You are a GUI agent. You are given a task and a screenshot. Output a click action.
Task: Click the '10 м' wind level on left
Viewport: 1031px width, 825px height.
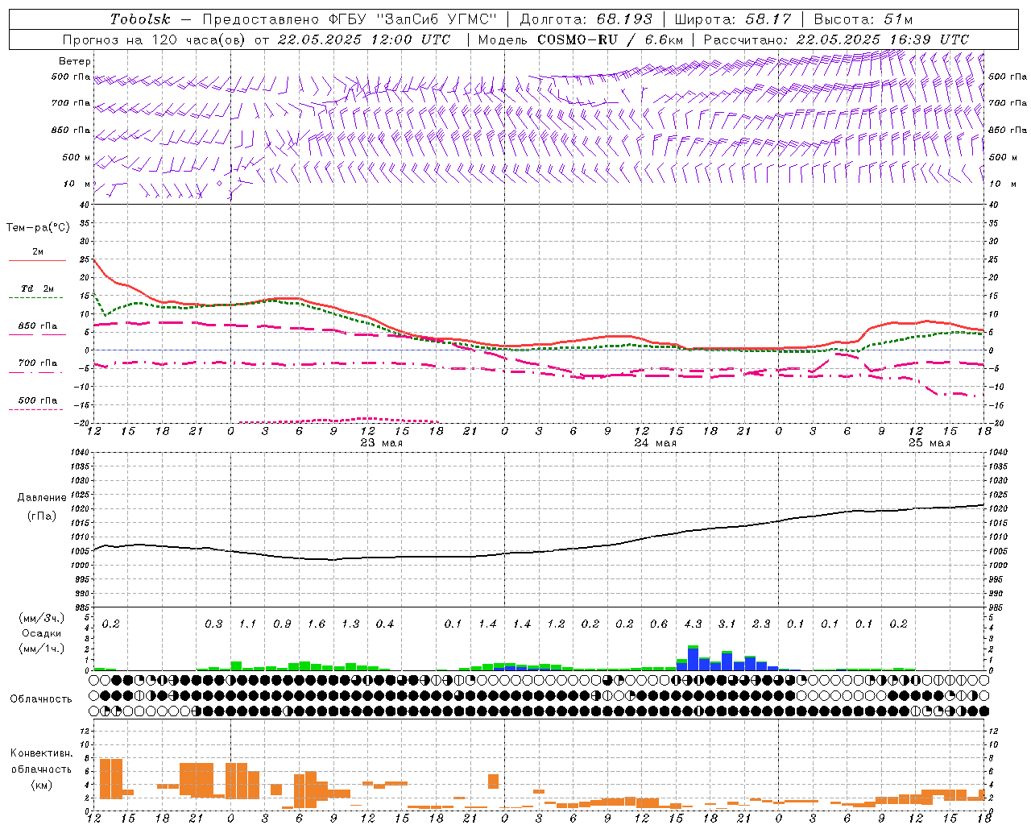(77, 184)
